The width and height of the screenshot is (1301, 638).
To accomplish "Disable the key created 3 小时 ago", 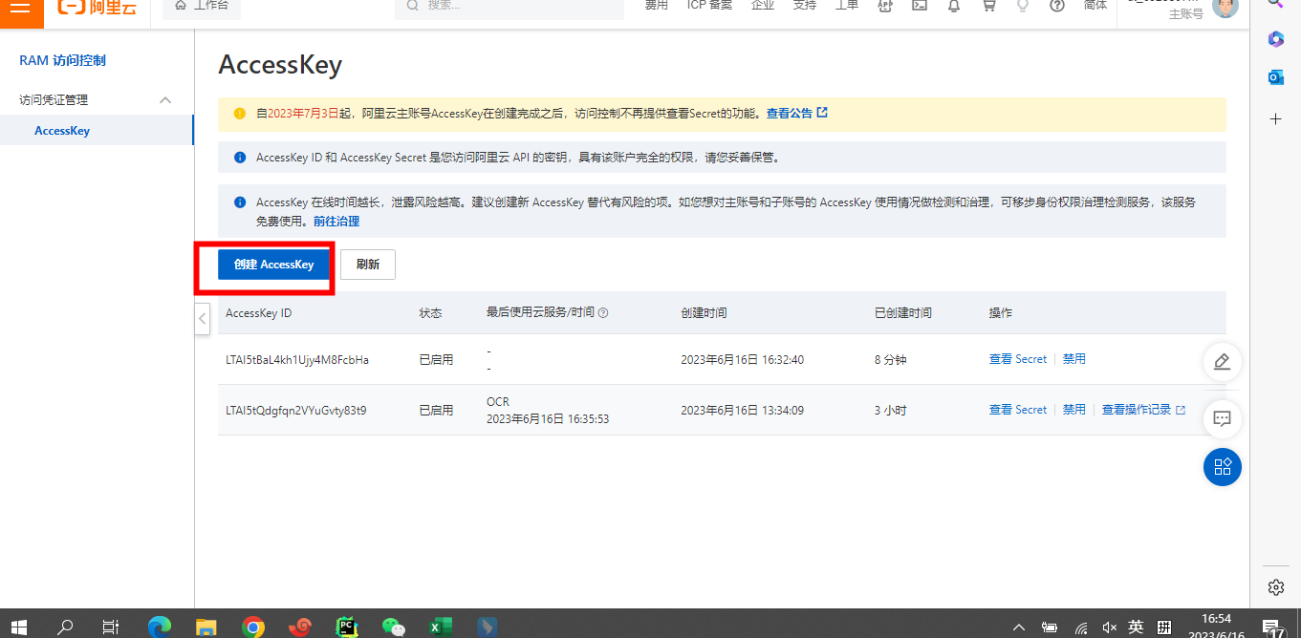I will 1074,410.
